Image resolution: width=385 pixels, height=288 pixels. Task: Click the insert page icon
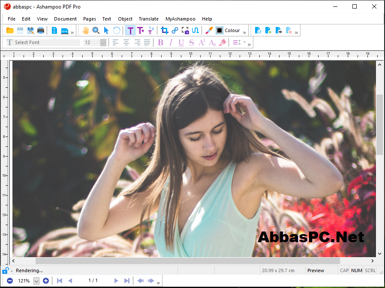click(268, 30)
